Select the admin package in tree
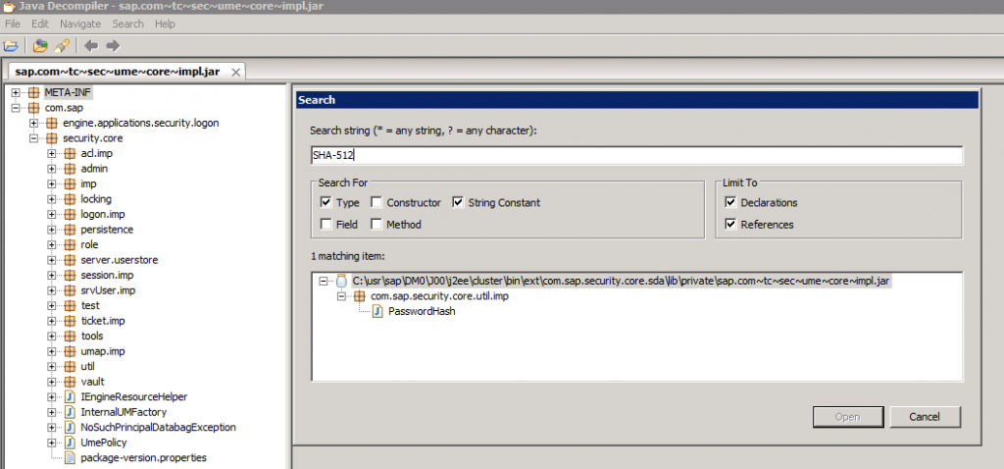This screenshot has height=469, width=1004. (94, 169)
